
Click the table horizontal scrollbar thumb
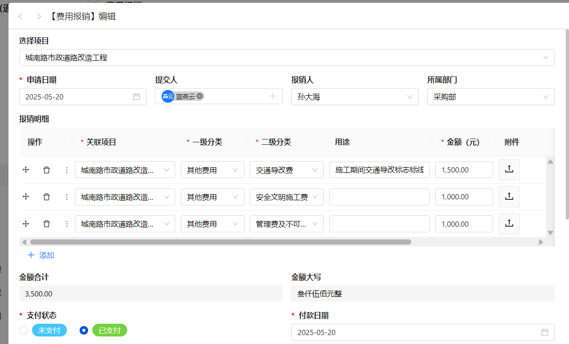(220, 242)
